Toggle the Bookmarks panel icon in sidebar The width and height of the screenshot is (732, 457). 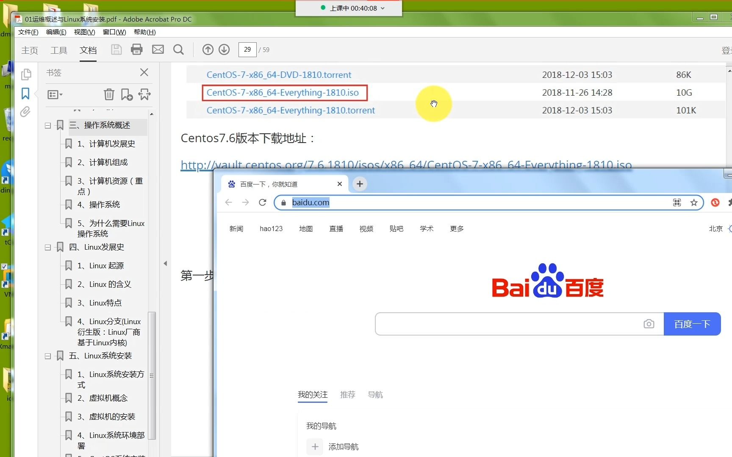(25, 94)
